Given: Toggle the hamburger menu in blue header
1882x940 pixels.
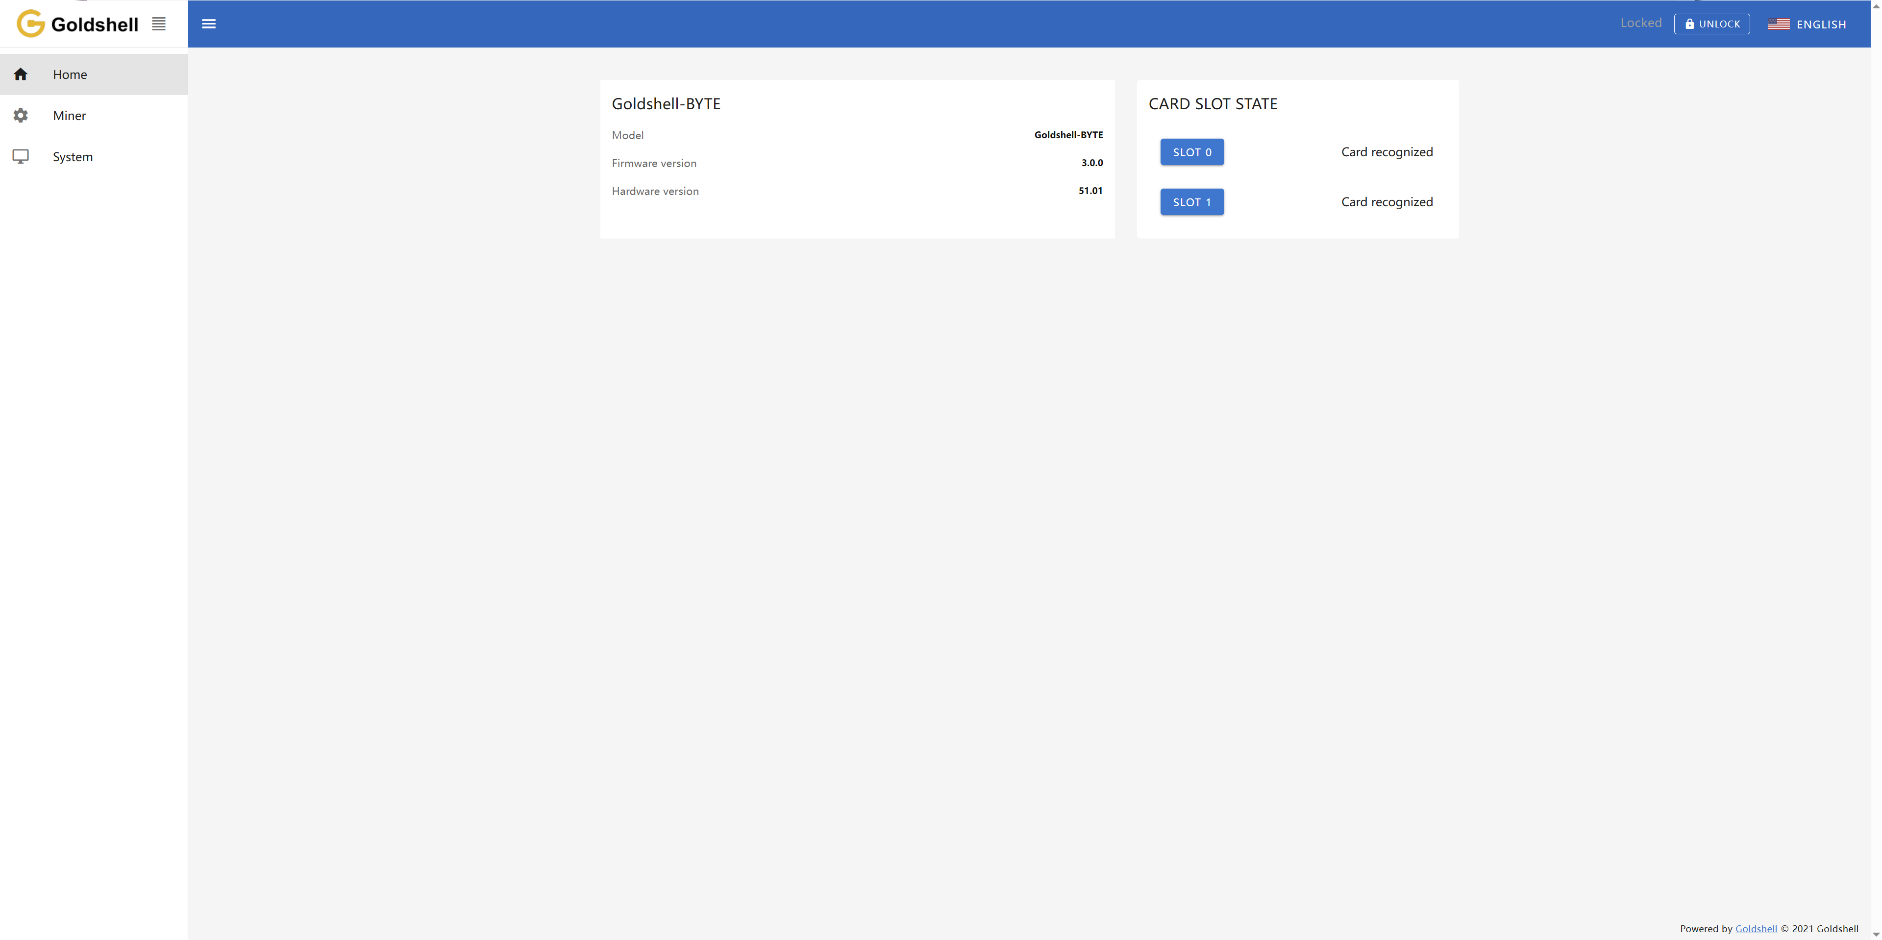Looking at the screenshot, I should (x=209, y=24).
